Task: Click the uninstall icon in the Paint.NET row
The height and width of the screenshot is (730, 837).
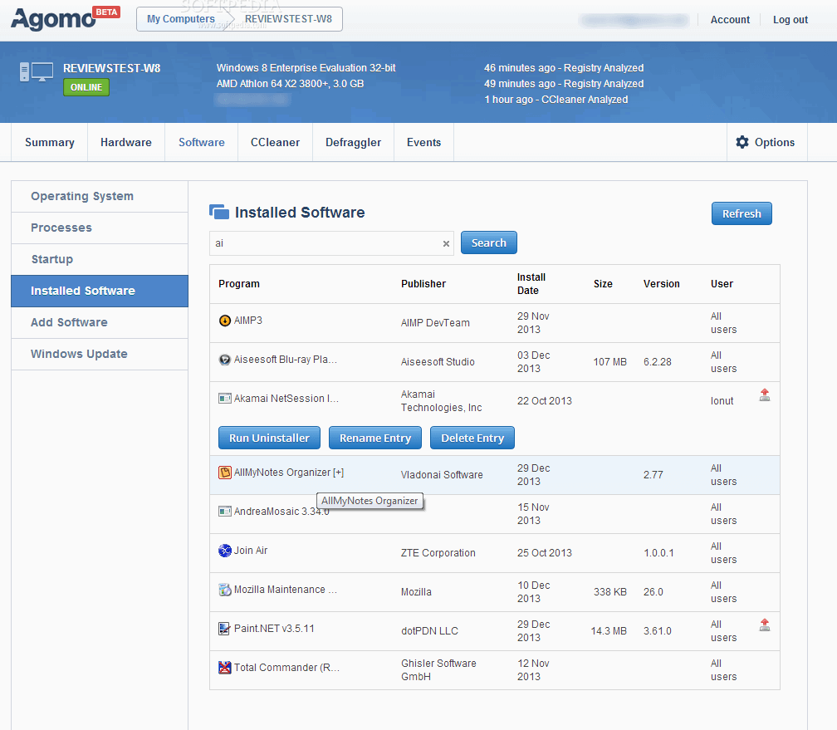Action: 765,625
